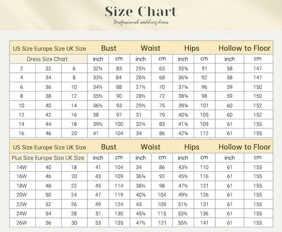Click the 20W plus size row label
Viewport: 282px width, 232px height.
click(23, 195)
